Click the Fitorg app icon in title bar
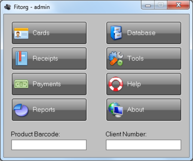The width and height of the screenshot is (193, 161). point(7,7)
